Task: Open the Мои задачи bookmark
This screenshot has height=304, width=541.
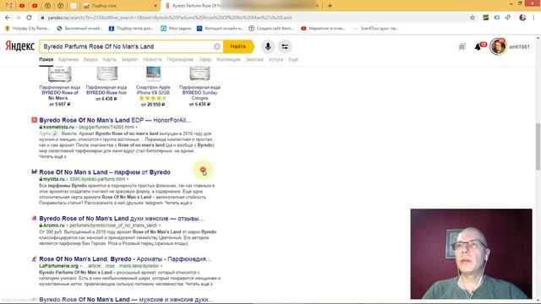Action: pos(176,28)
